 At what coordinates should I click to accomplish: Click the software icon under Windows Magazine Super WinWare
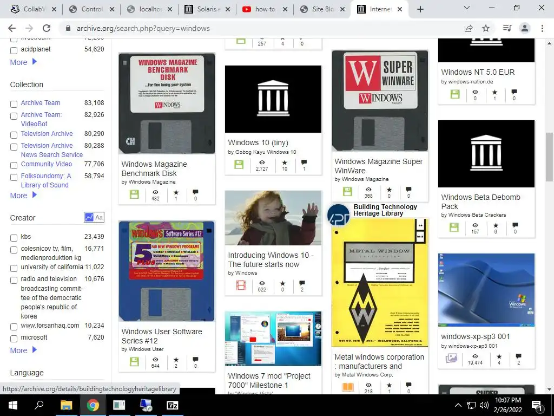click(347, 191)
